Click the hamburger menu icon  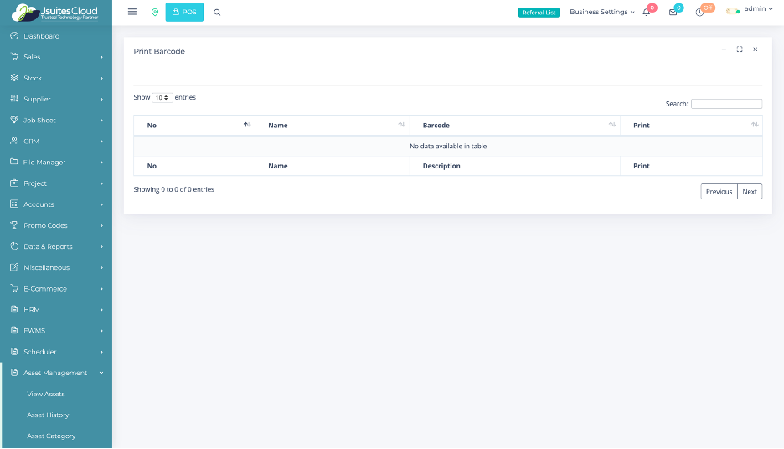(132, 12)
